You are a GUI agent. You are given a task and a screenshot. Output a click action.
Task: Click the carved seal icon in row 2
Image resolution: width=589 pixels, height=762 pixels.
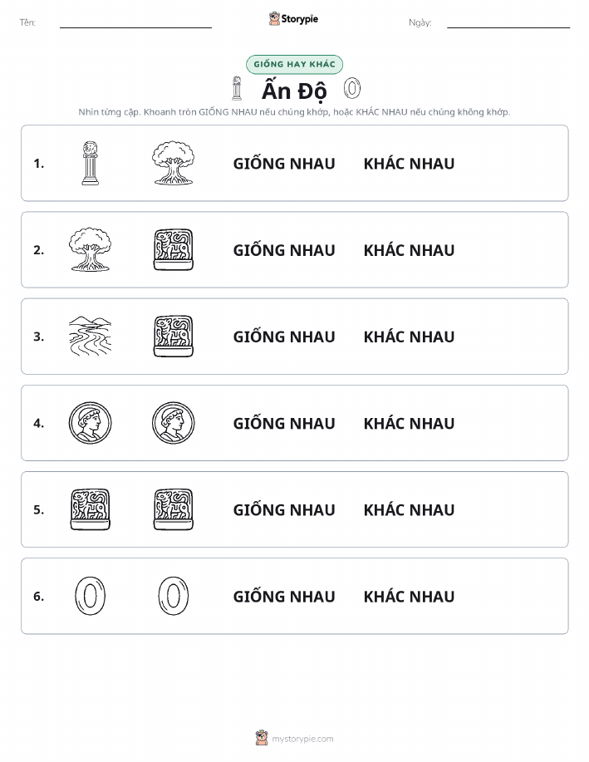click(x=173, y=250)
